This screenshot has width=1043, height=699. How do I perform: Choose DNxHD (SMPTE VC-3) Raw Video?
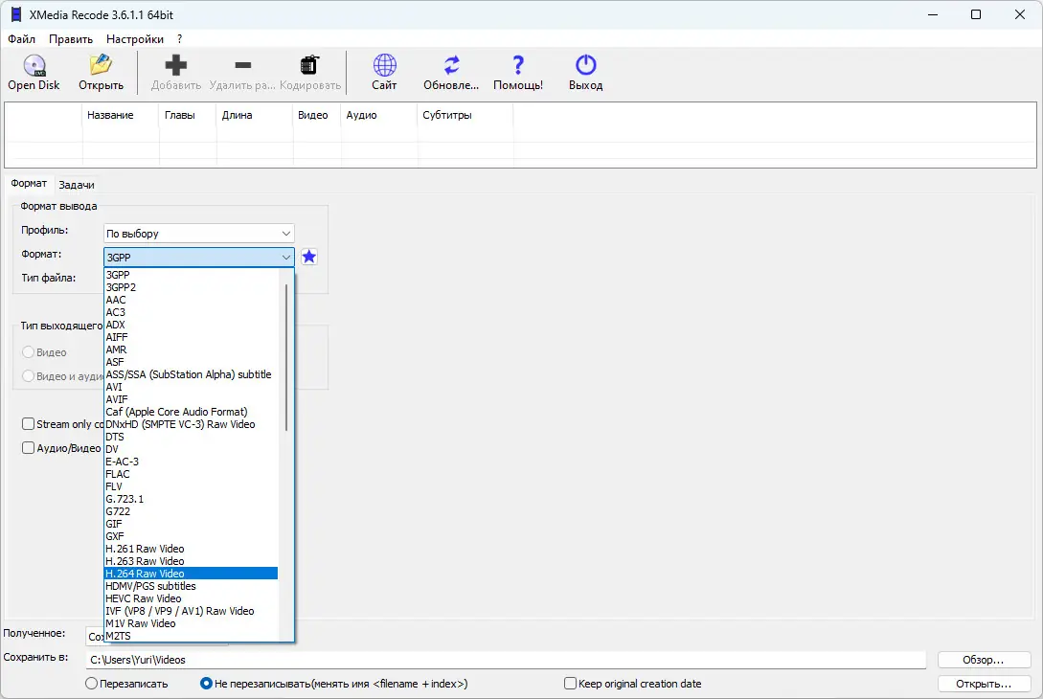(191, 424)
